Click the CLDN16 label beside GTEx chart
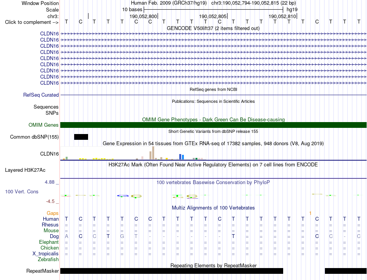The image size is (367, 280). (x=49, y=154)
